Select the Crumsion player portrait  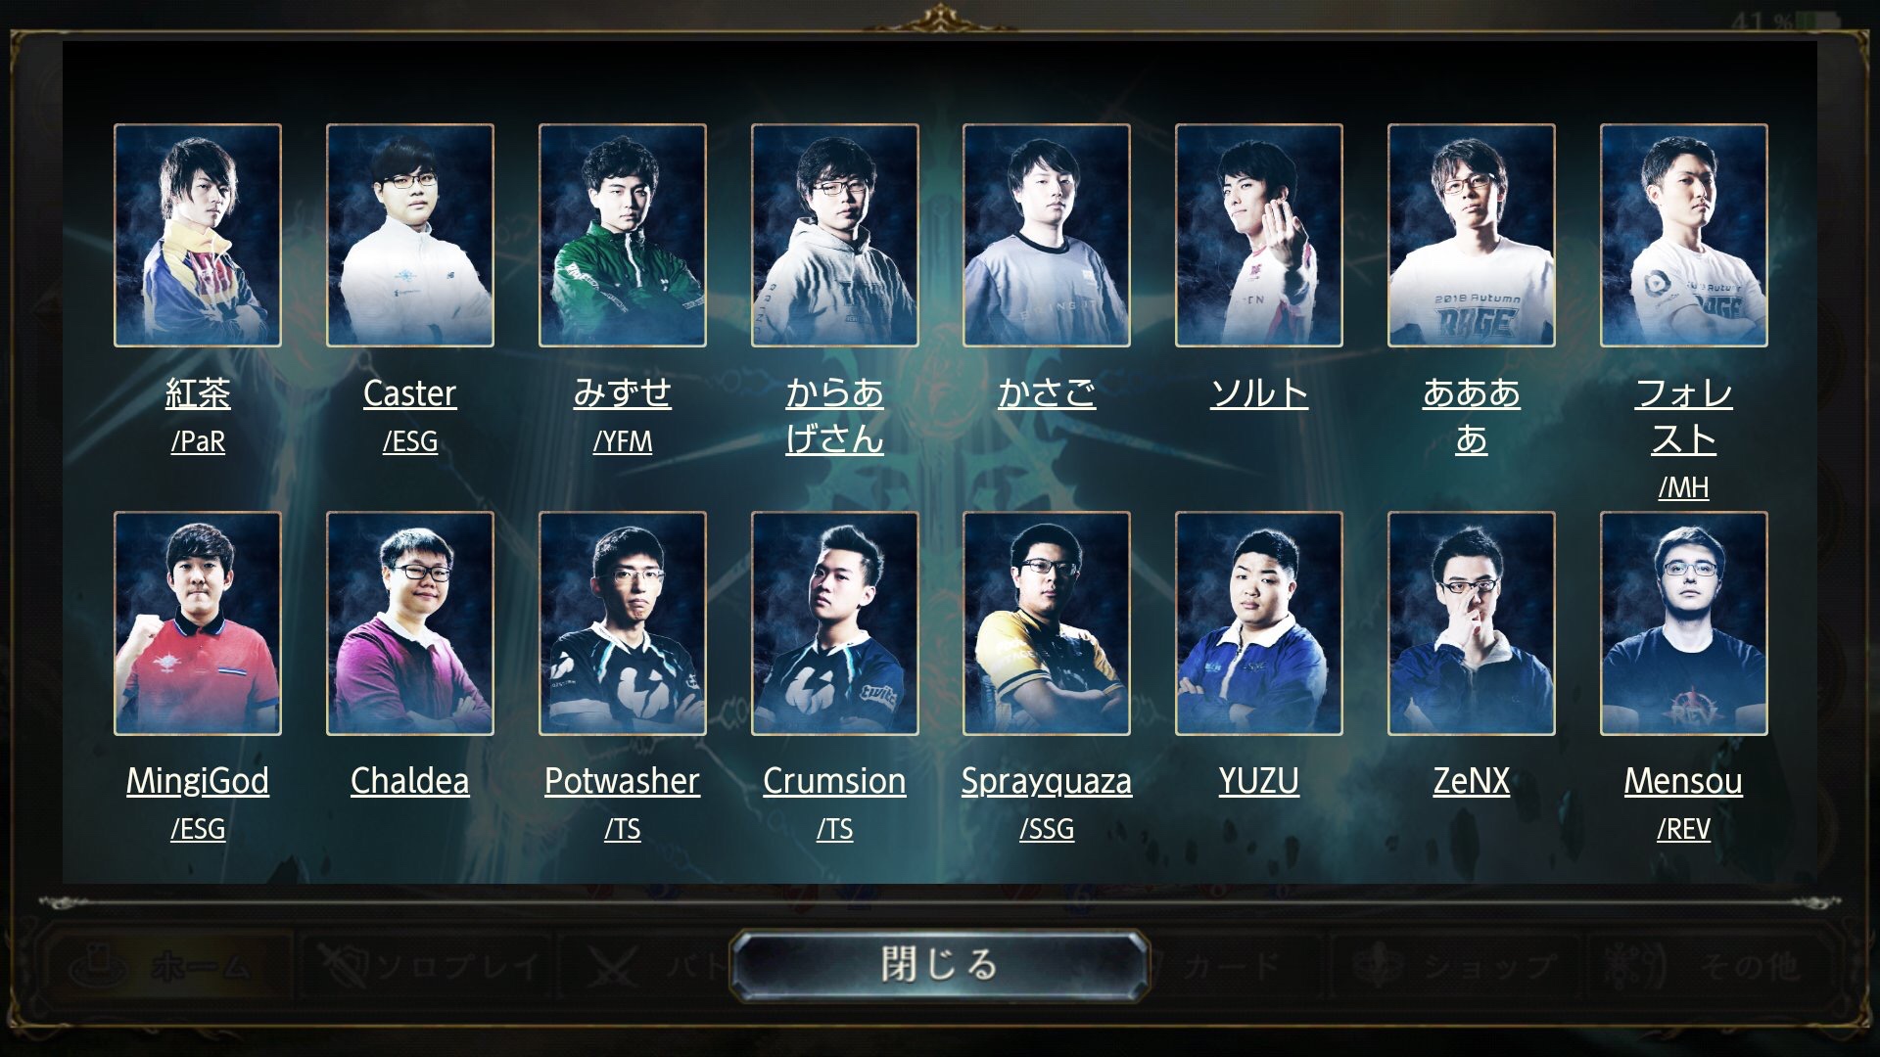(834, 623)
